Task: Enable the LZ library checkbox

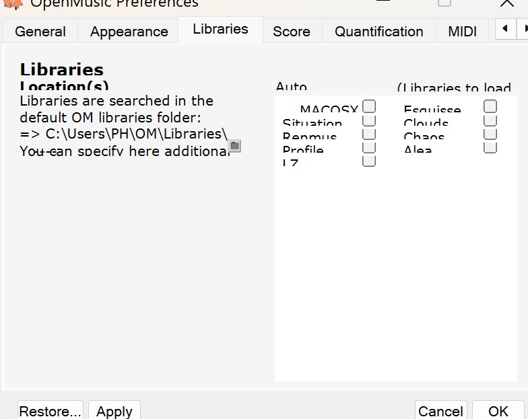Action: (x=369, y=161)
